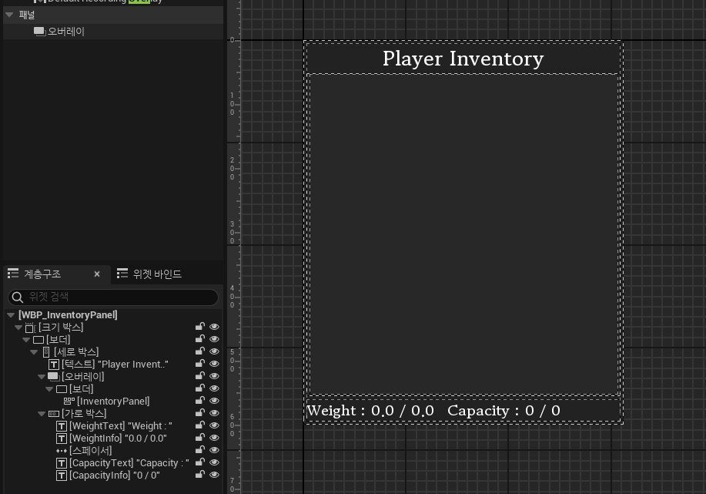The width and height of the screenshot is (706, 494).
Task: Collapse the 가로 박스 tree node
Action: click(x=42, y=414)
